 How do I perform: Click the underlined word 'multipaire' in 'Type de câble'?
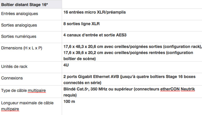[x=37, y=91]
